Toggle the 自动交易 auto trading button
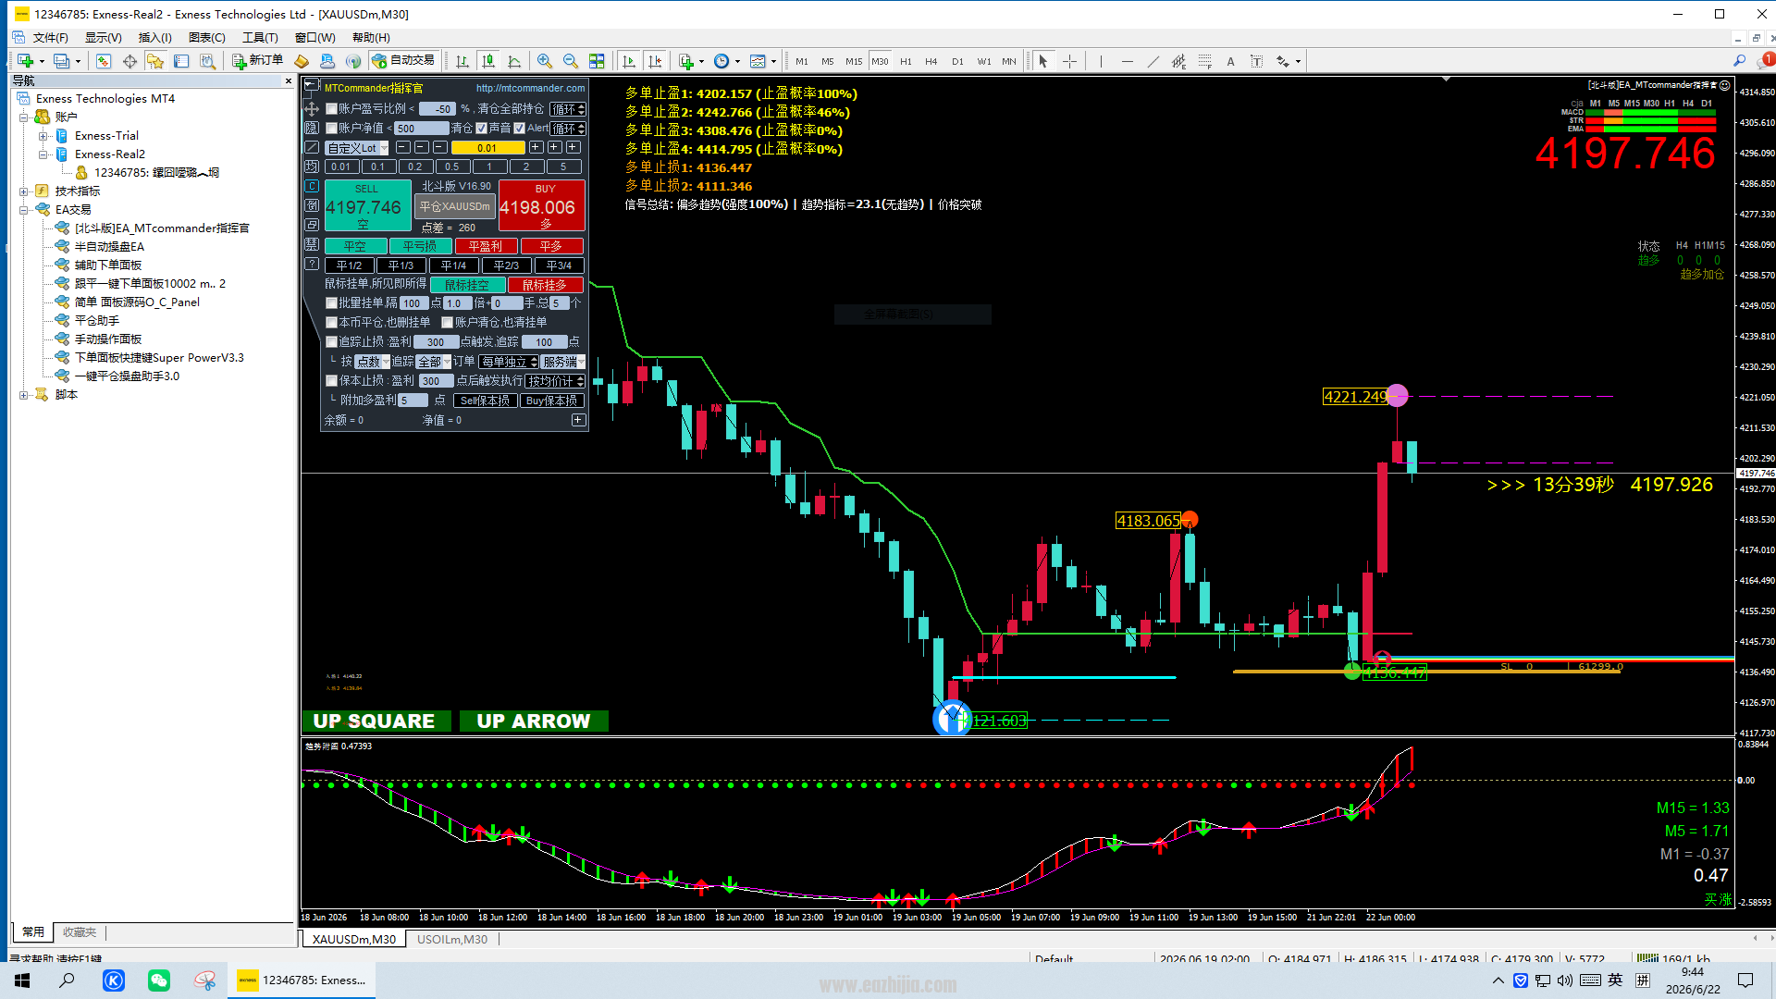The image size is (1776, 999). point(403,61)
